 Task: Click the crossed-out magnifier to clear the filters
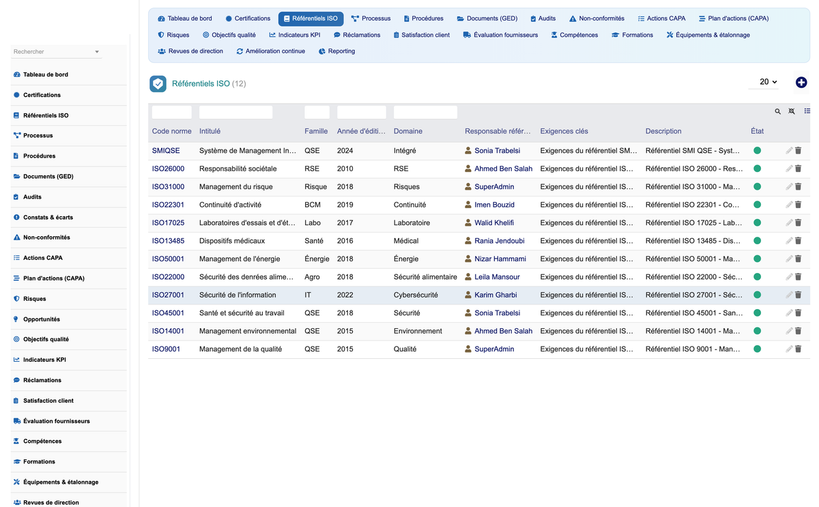(x=792, y=111)
